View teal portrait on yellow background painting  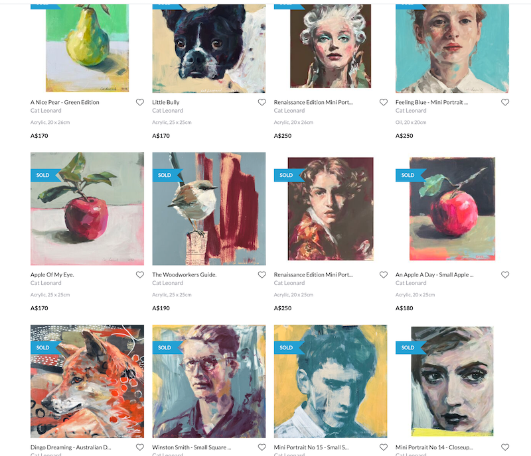tap(331, 381)
